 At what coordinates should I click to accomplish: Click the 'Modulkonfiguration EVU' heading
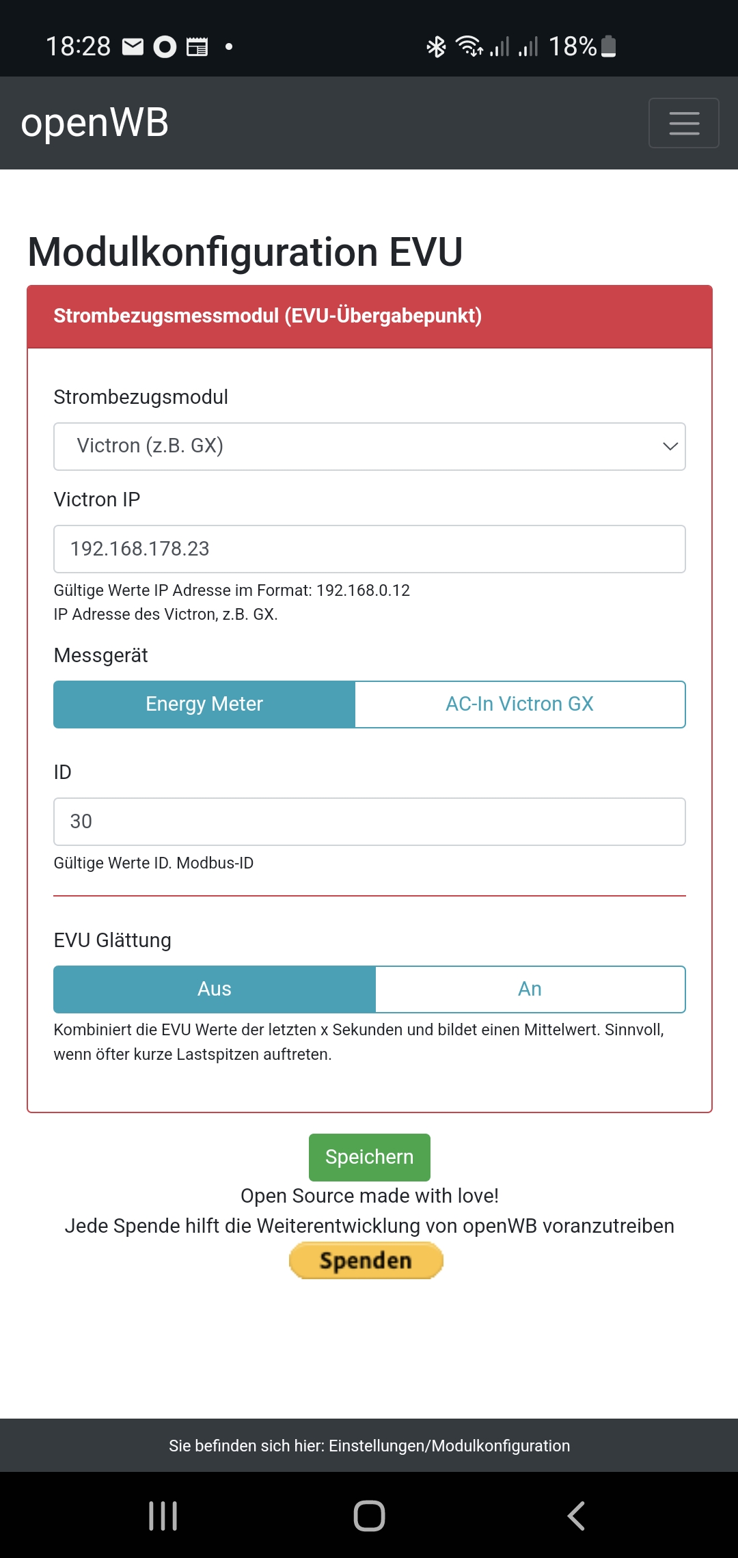[245, 251]
